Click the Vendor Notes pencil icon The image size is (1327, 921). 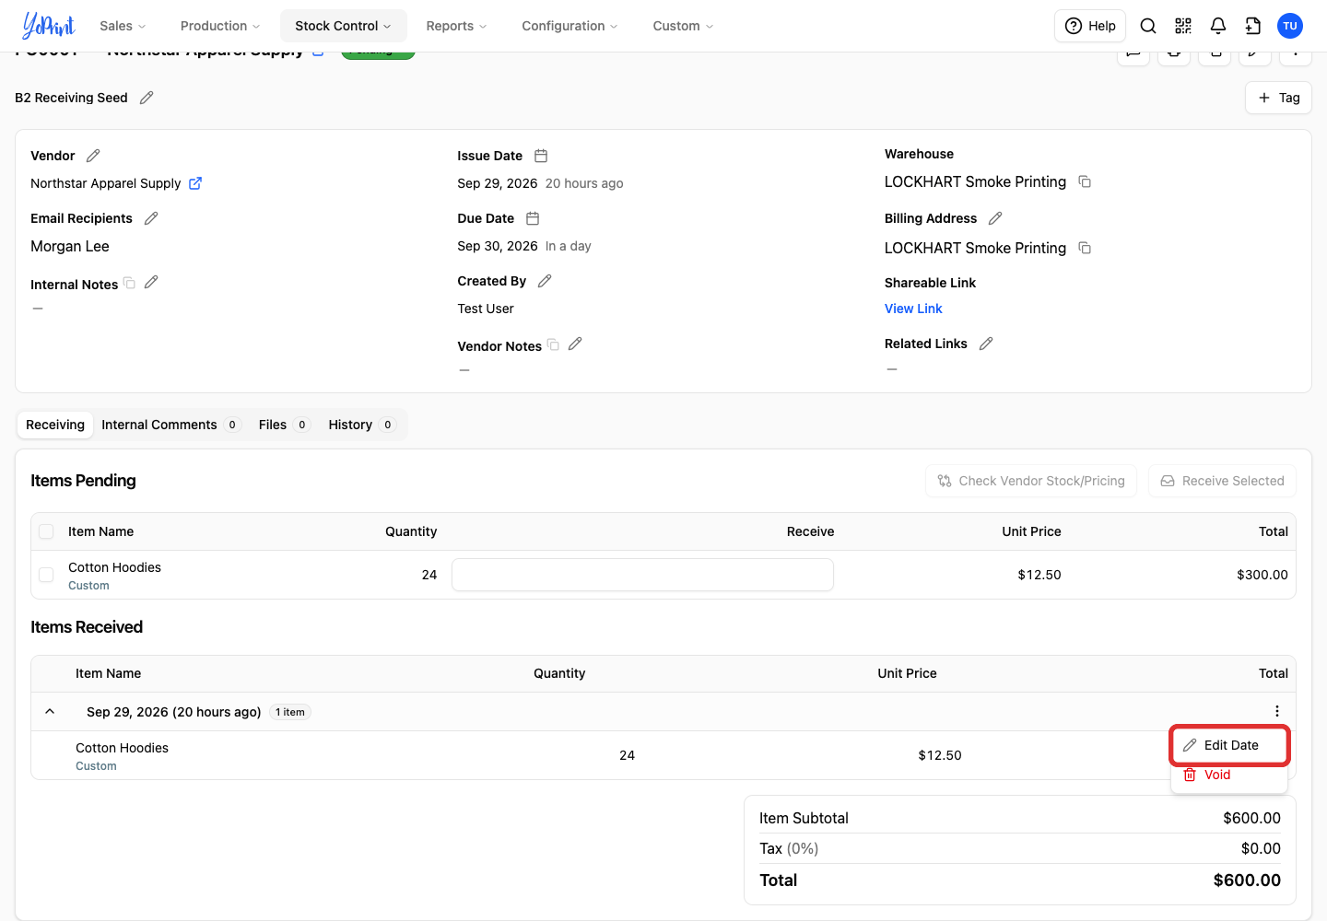(x=575, y=344)
